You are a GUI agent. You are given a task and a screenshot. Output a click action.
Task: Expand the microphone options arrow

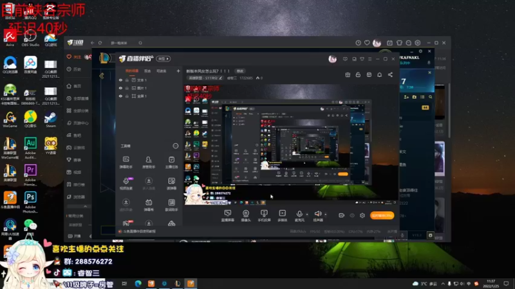click(x=307, y=215)
